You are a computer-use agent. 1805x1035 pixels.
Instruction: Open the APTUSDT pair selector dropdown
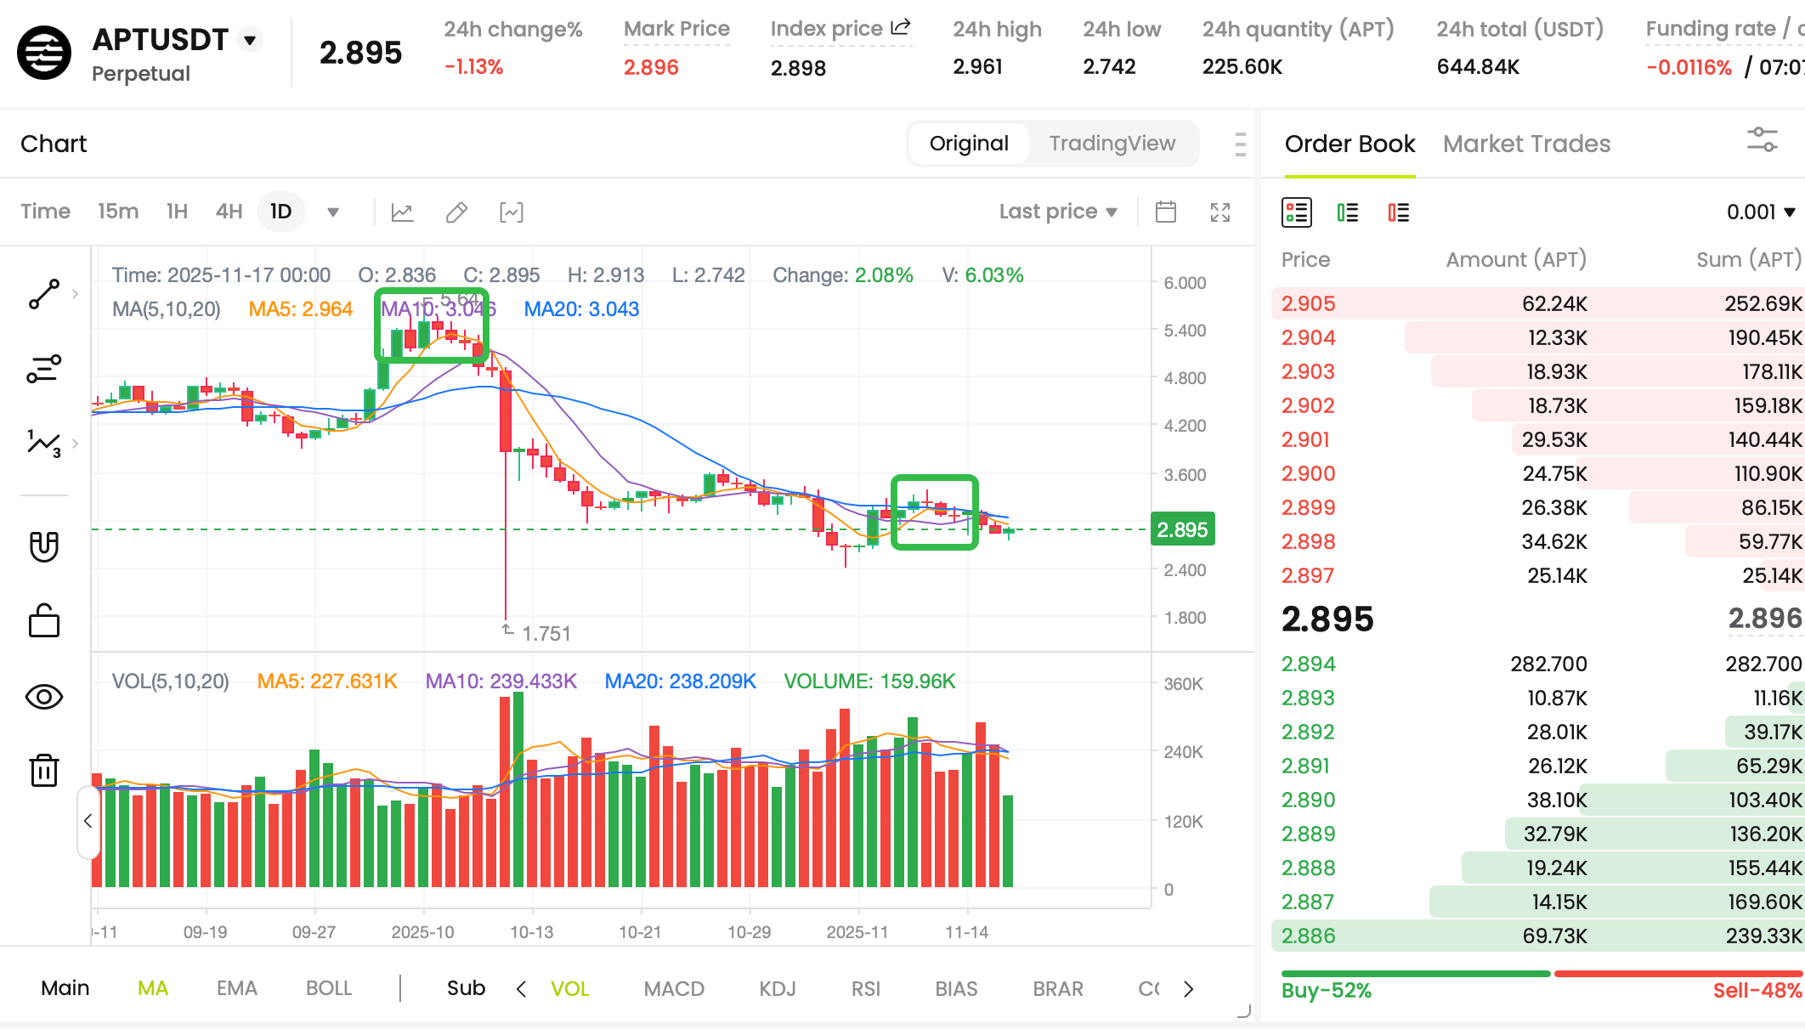(250, 40)
